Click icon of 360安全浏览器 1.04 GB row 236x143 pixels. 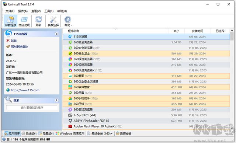pyautogui.click(x=70, y=42)
